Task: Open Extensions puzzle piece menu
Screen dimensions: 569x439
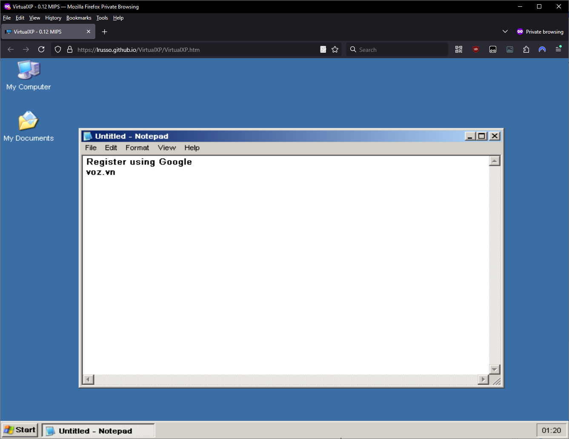Action: tap(526, 50)
